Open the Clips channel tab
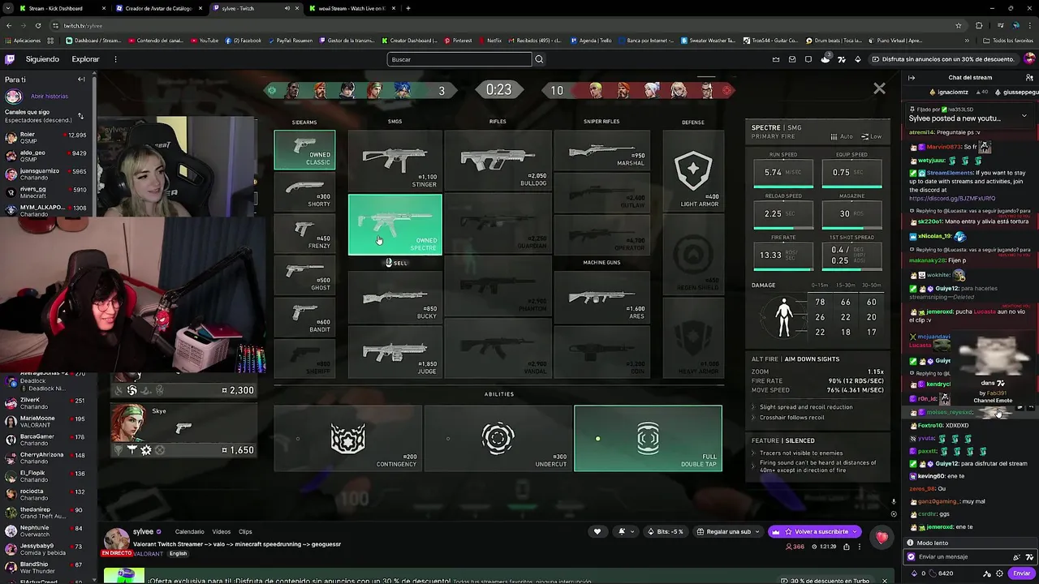 (245, 532)
